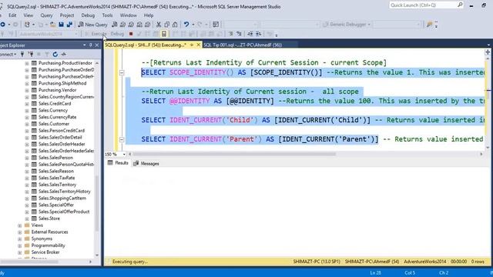Click the Undo arrow icon
Image resolution: width=493 pixels, height=277 pixels.
tap(186, 25)
